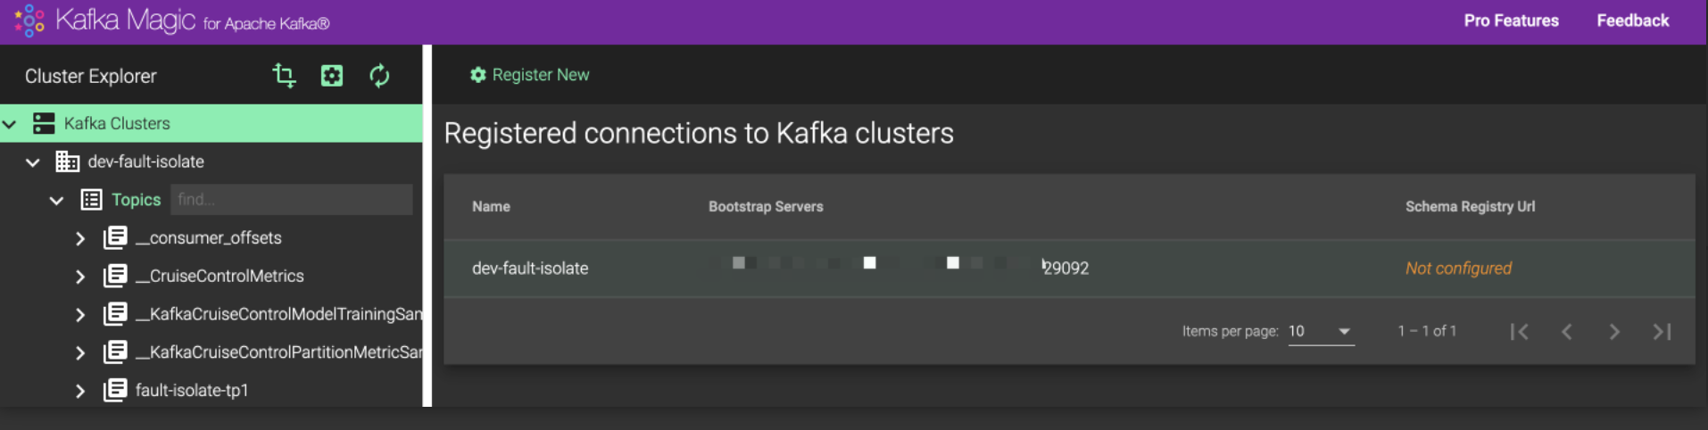1708x430 pixels.
Task: Click the gear icon beside Register New
Action: click(478, 75)
